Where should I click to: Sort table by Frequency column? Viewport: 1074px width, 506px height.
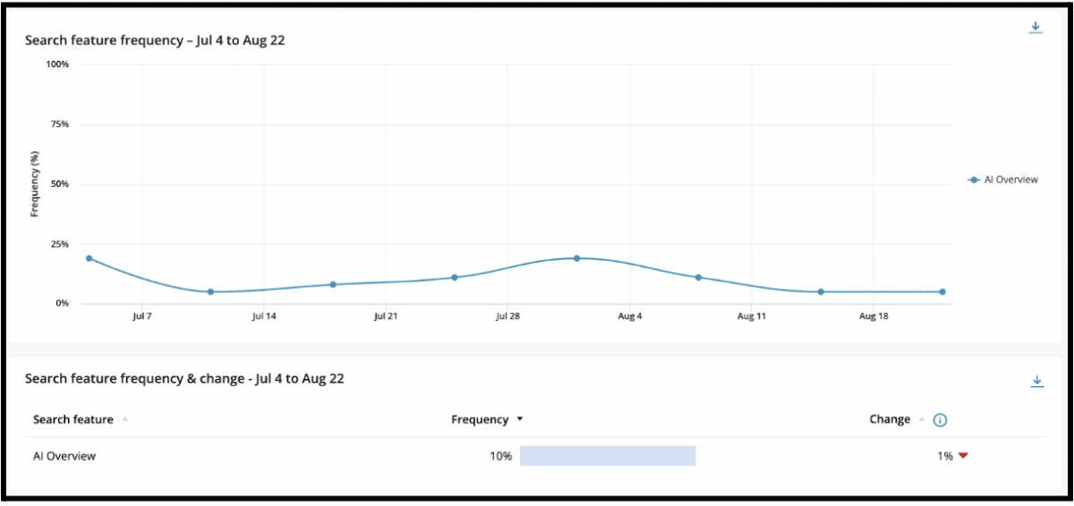[x=488, y=419]
